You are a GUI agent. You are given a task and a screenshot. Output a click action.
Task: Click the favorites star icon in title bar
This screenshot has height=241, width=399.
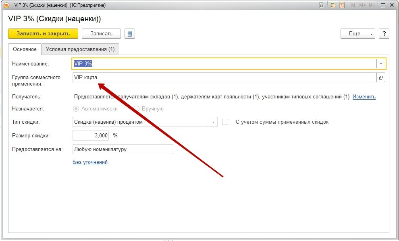(321, 5)
